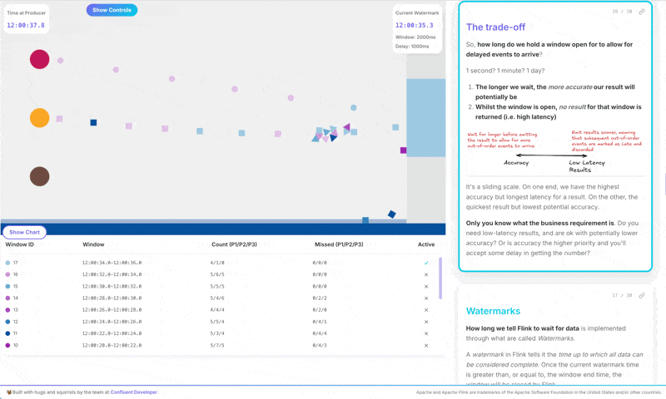Click the Missed (P1/P2/P3) column header
Image resolution: width=666 pixels, height=399 pixels.
338,244
